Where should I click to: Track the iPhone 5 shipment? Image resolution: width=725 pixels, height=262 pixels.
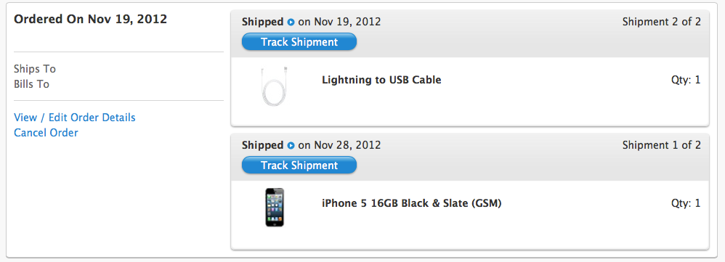(x=299, y=165)
